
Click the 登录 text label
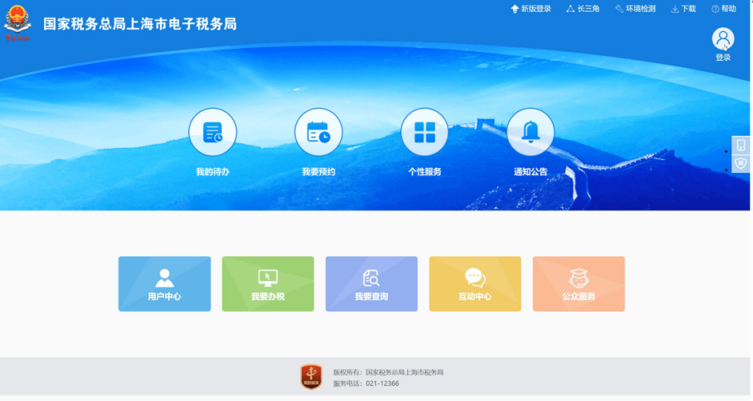click(x=723, y=58)
